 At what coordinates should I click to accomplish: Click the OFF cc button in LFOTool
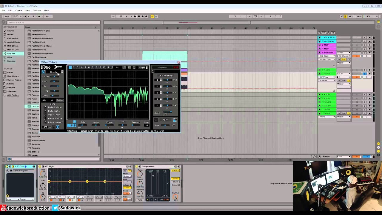45,127
